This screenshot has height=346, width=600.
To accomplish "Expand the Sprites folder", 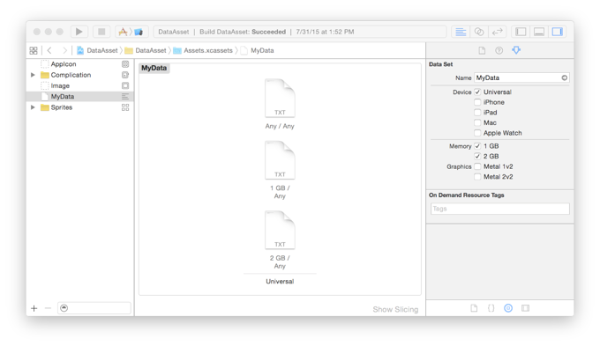I will click(x=33, y=107).
